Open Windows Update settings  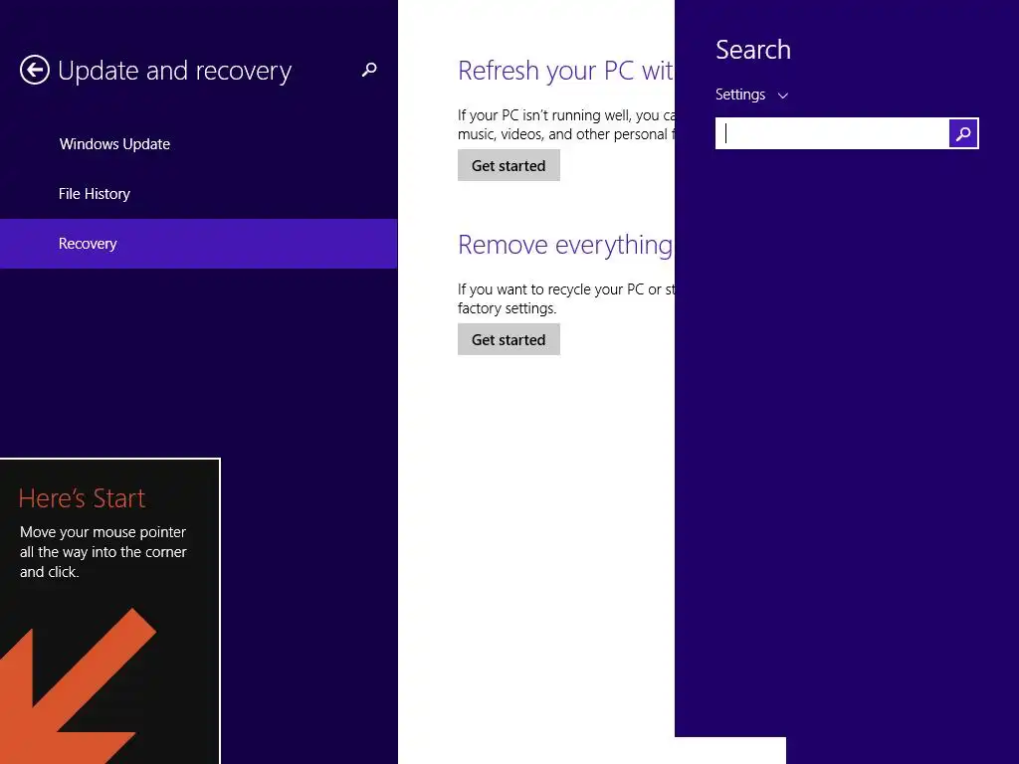(x=115, y=144)
